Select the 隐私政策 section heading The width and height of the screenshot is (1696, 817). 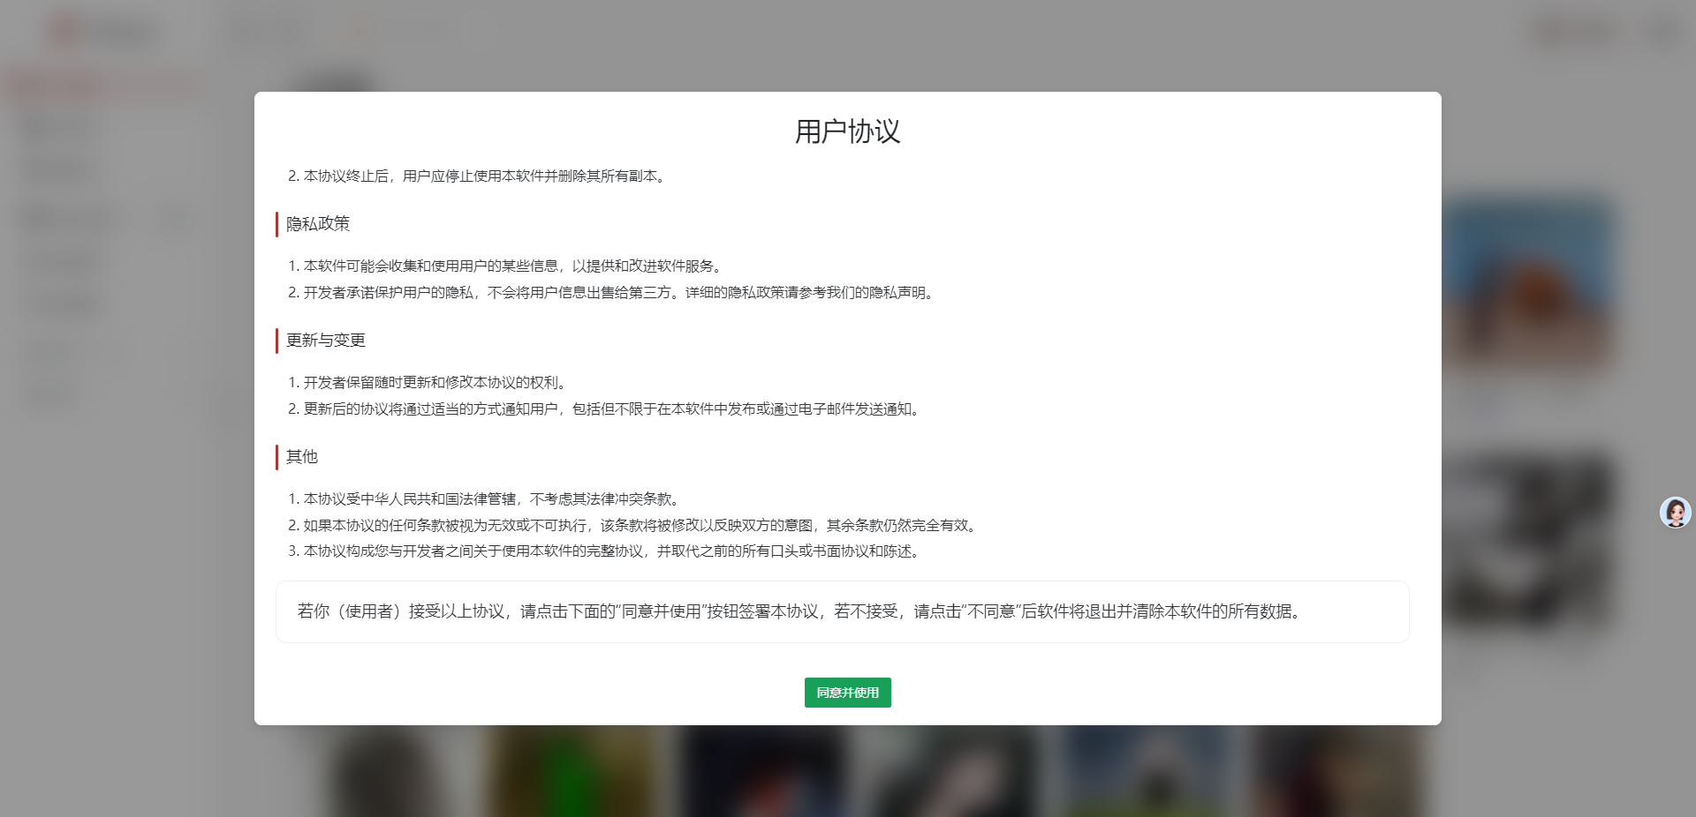(318, 224)
